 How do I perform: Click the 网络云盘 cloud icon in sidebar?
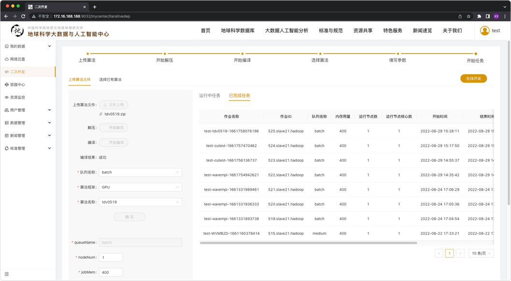click(7, 59)
